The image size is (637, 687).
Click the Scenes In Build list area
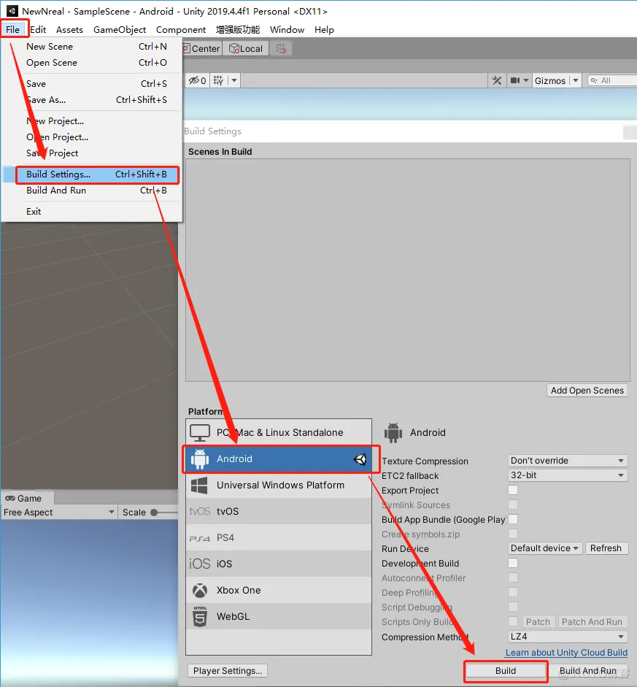pyautogui.click(x=408, y=270)
